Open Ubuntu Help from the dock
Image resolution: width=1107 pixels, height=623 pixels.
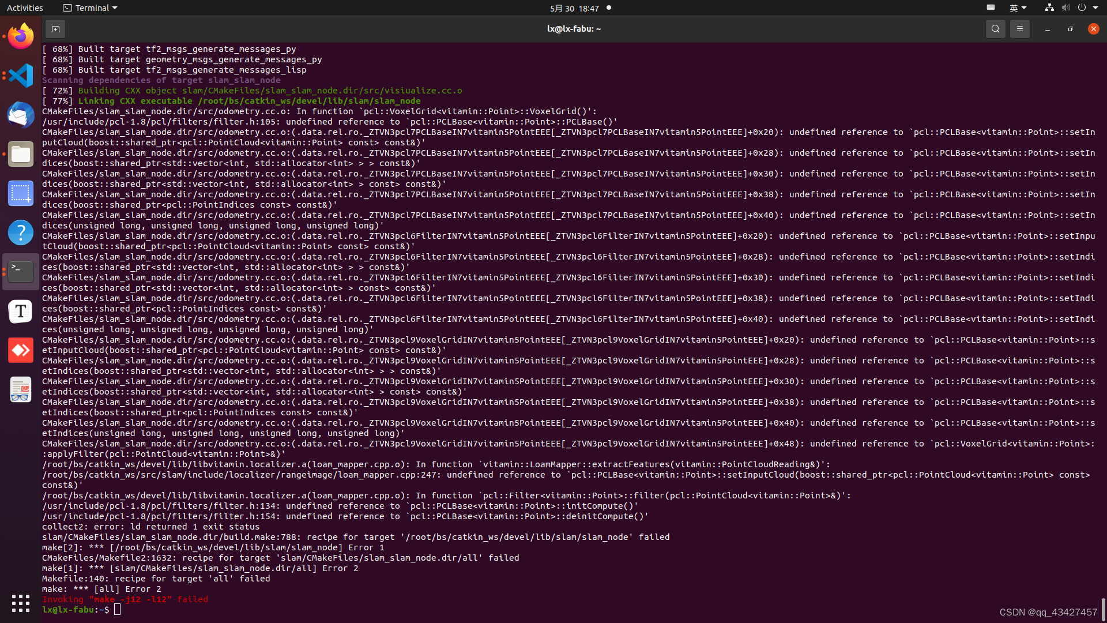[x=21, y=232]
